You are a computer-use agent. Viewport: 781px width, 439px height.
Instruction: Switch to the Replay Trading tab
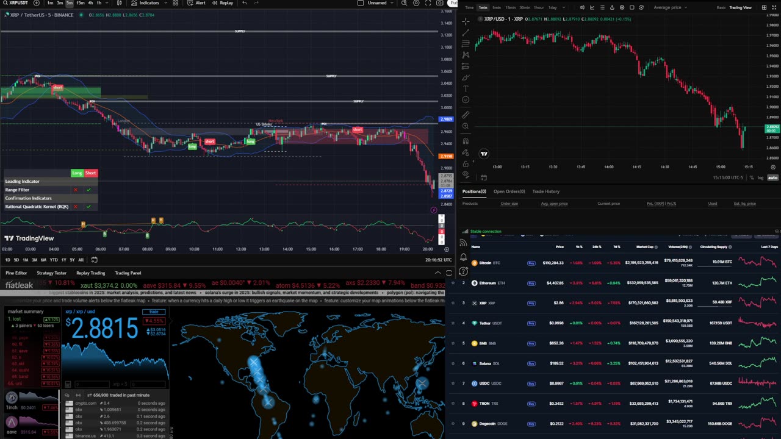tap(90, 273)
